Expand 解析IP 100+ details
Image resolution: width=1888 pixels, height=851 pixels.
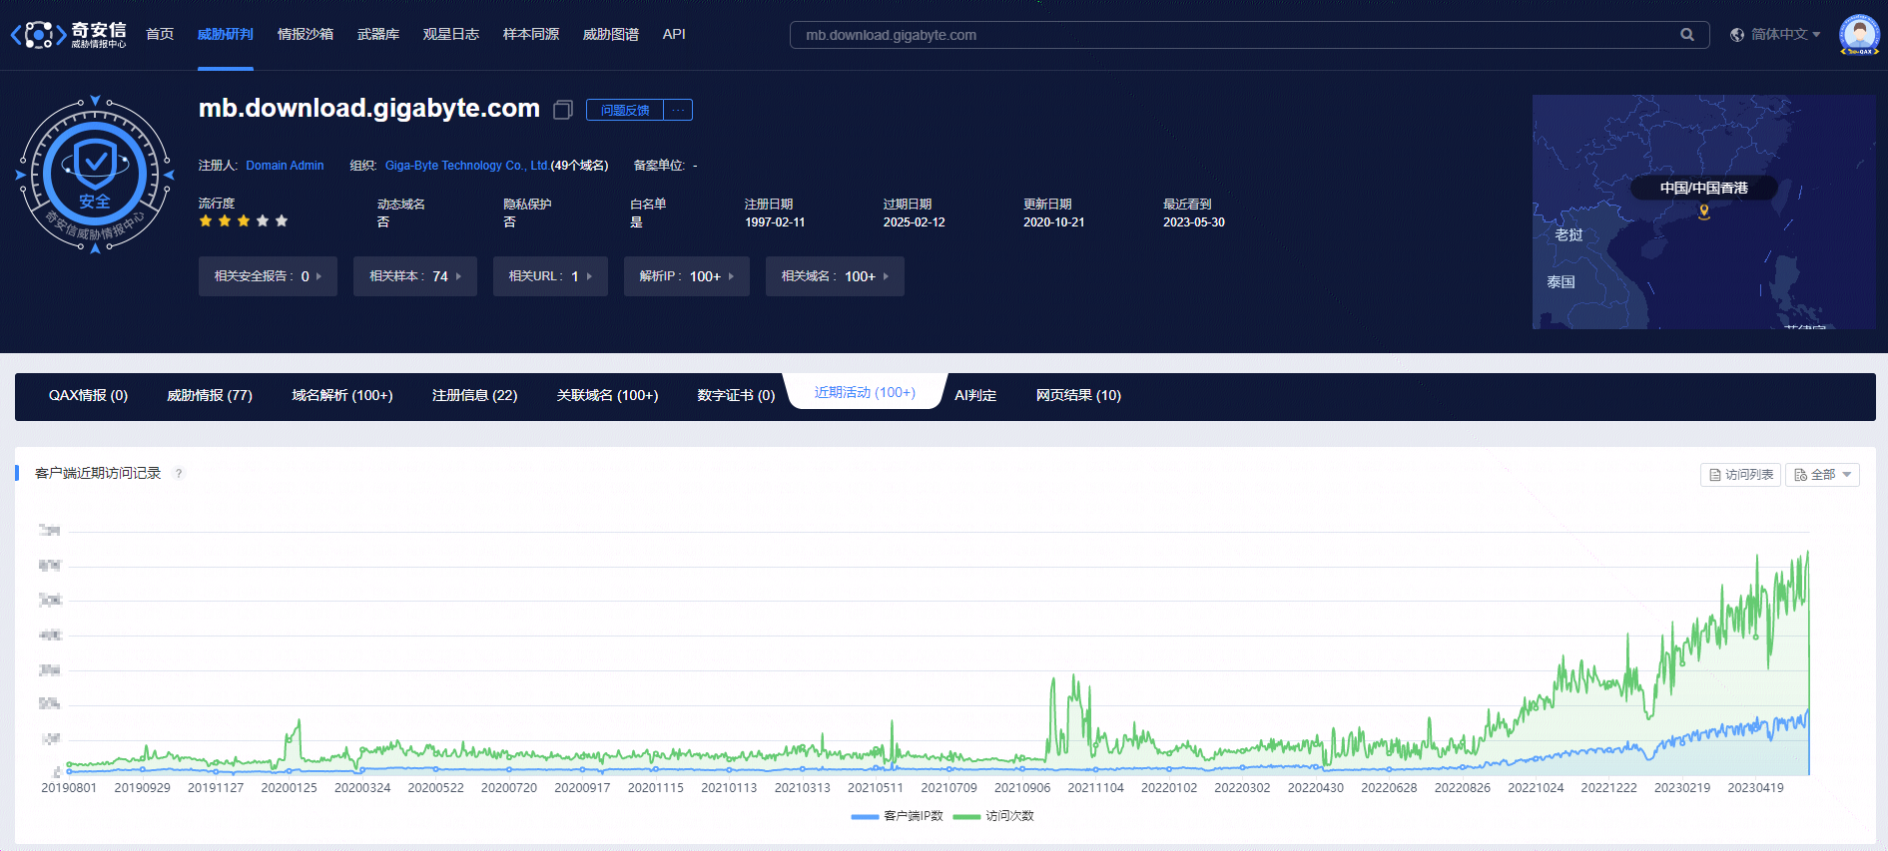[687, 276]
